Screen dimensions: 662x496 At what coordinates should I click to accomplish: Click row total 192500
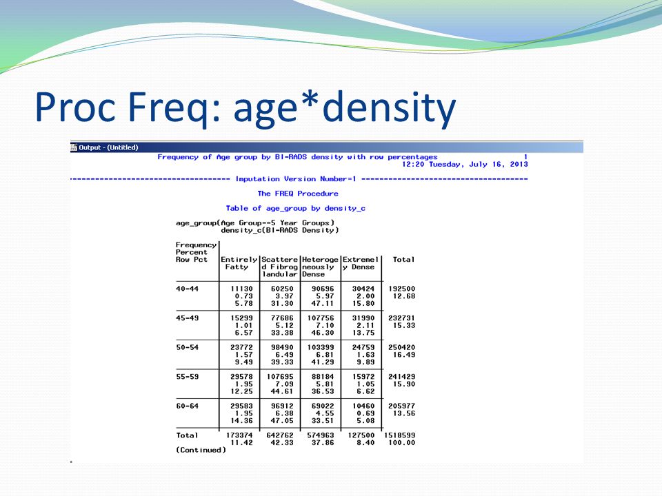point(401,289)
